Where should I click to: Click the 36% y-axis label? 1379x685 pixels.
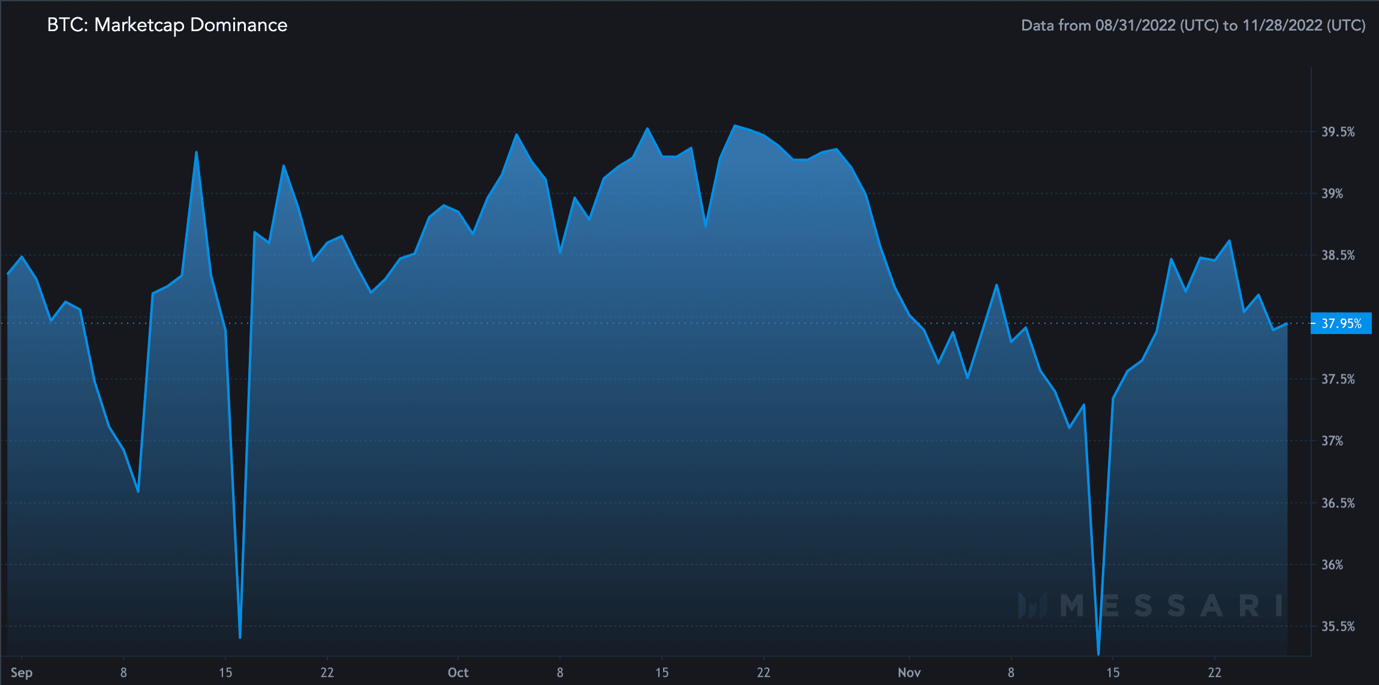1332,565
